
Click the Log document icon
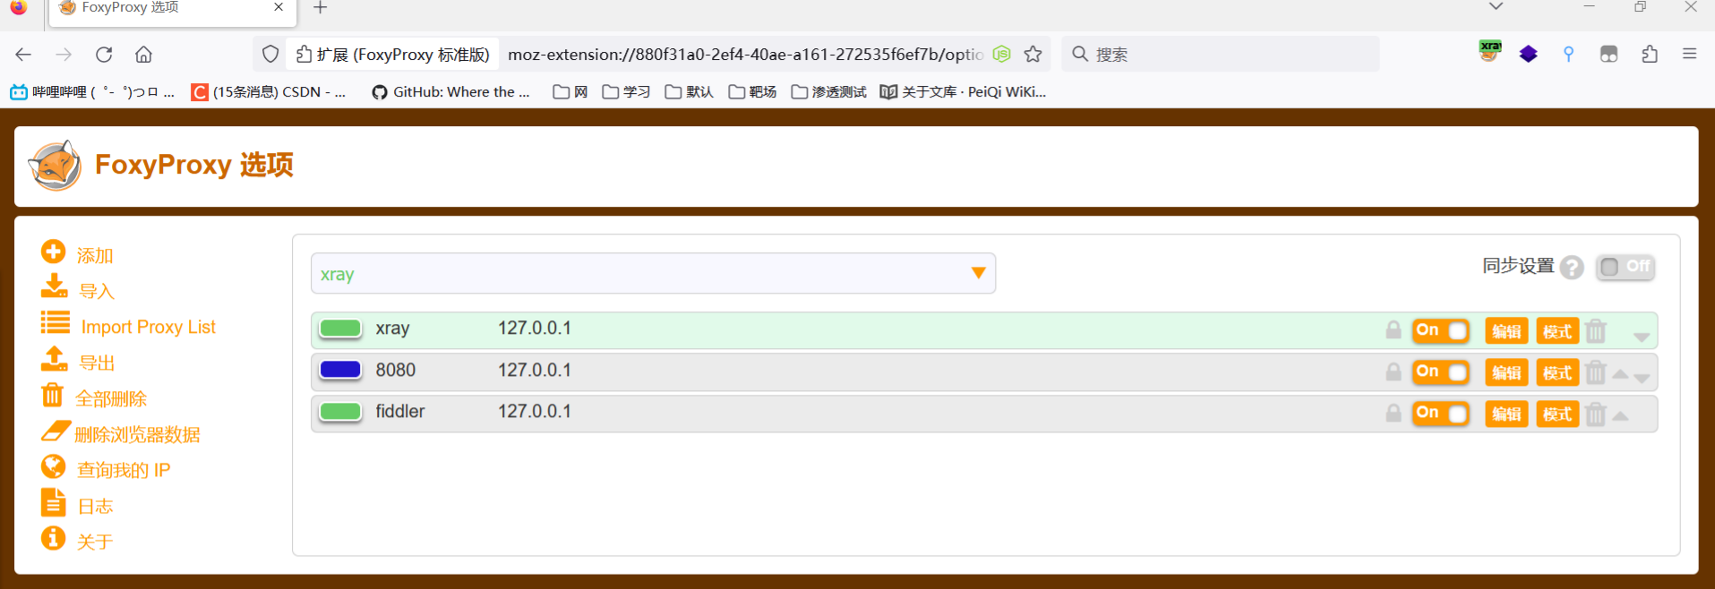tap(53, 502)
